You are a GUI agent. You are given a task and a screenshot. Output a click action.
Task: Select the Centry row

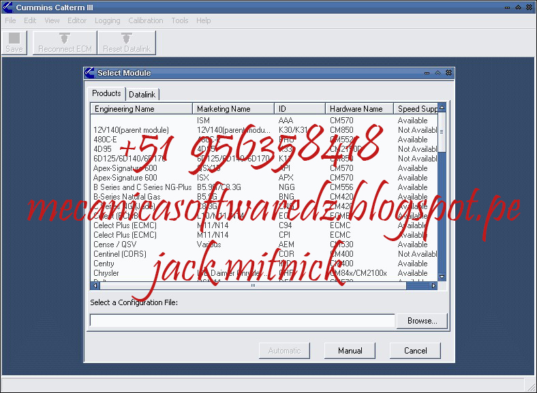264,264
